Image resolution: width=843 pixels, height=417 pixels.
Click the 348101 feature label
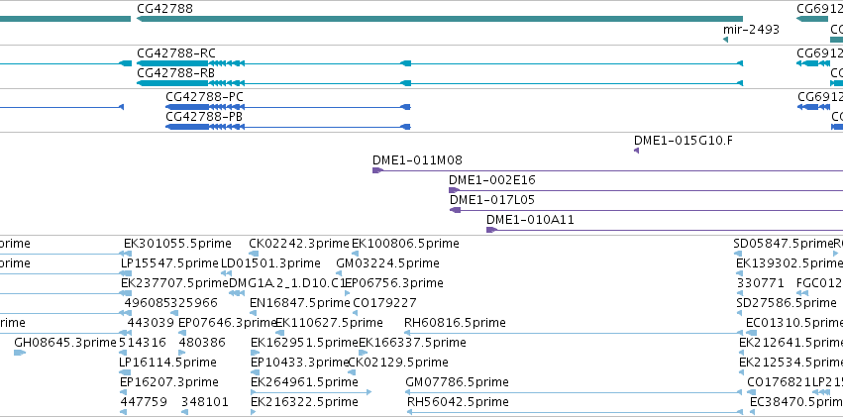coord(205,402)
